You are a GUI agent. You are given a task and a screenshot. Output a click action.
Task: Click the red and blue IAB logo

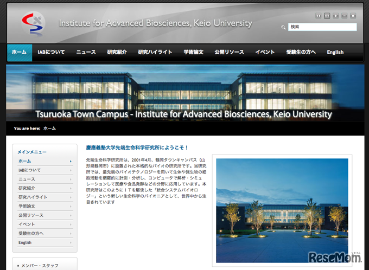point(33,23)
